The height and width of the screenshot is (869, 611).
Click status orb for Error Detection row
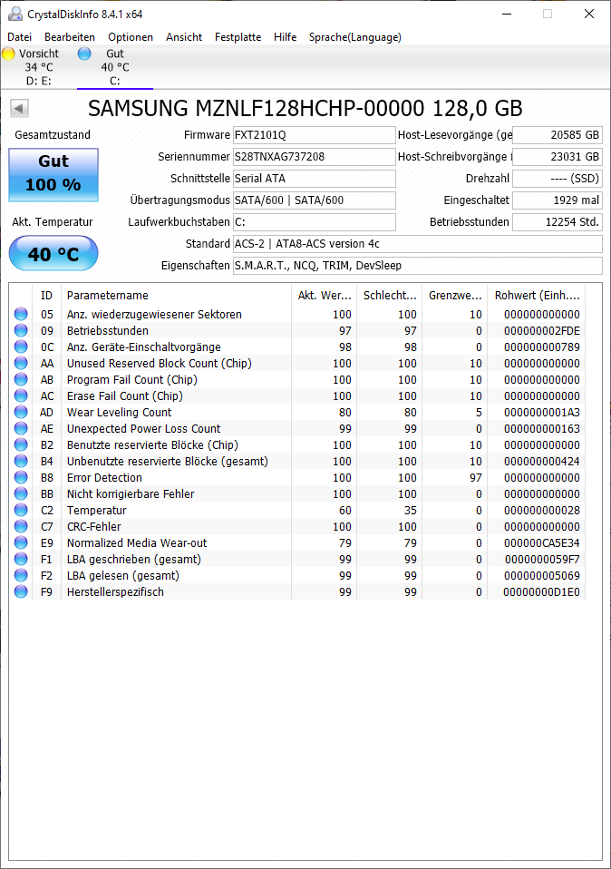[21, 478]
